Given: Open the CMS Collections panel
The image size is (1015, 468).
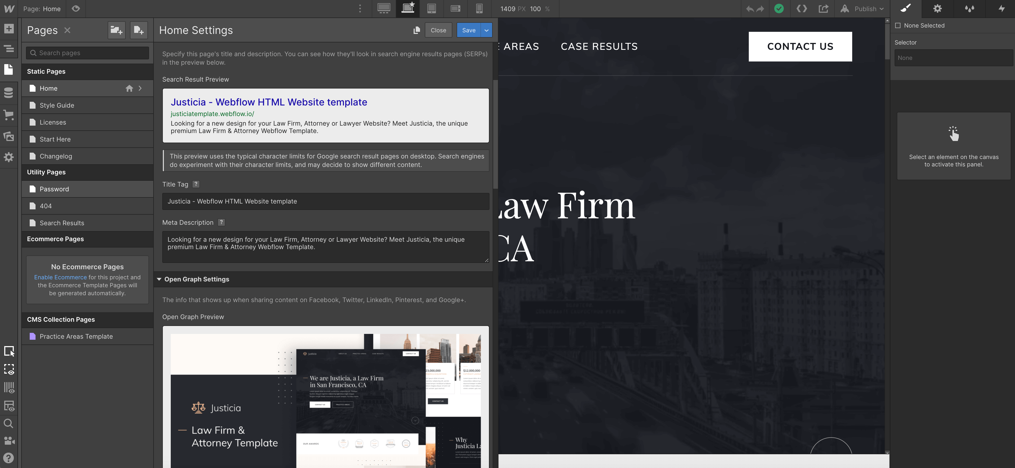Looking at the screenshot, I should point(9,92).
